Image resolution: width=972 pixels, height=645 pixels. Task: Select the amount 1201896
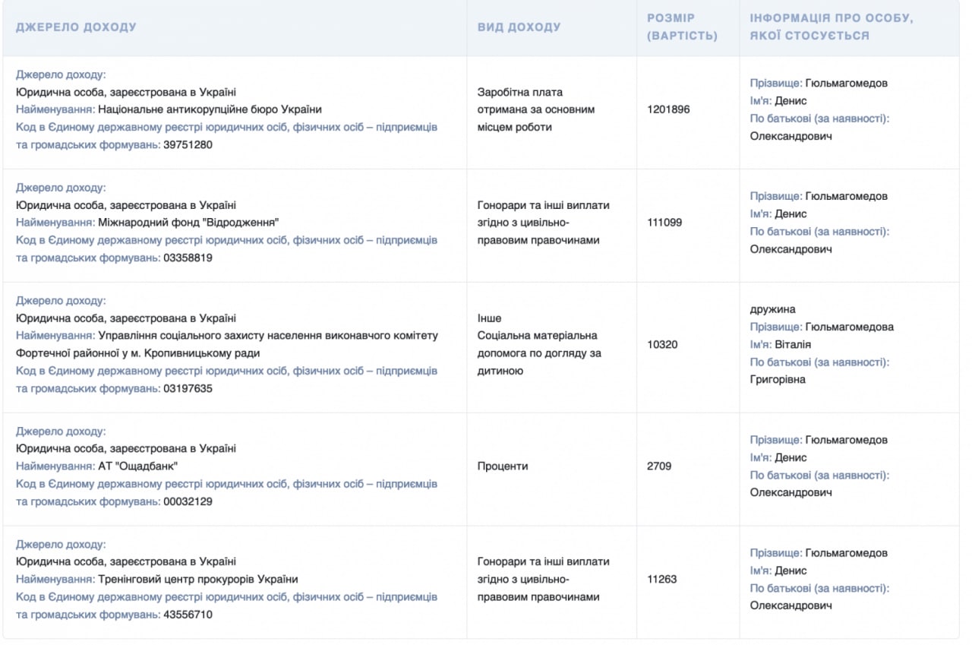pyautogui.click(x=668, y=109)
